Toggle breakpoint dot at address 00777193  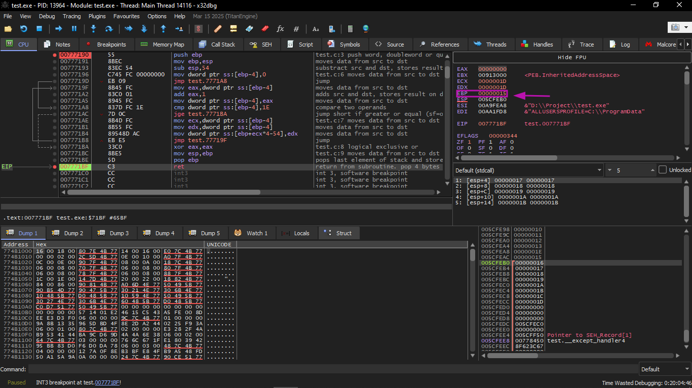click(55, 68)
